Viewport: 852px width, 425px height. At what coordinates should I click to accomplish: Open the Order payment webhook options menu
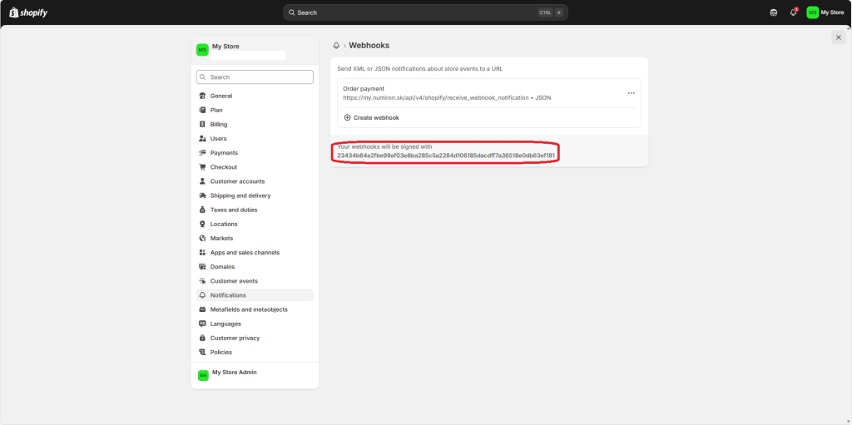(x=631, y=93)
